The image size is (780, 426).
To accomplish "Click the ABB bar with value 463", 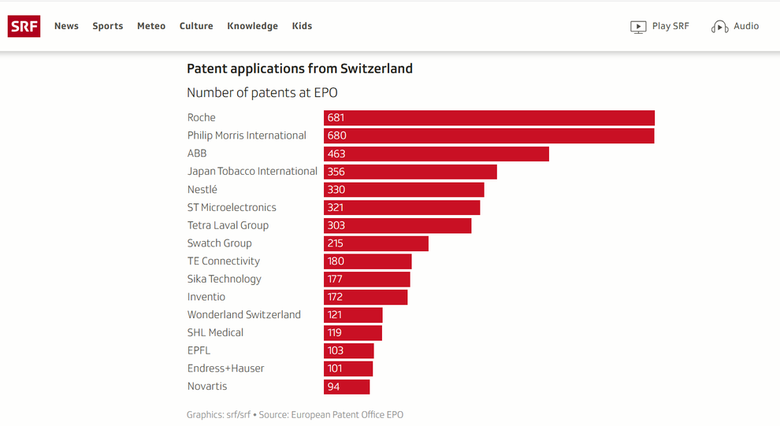I will tap(436, 154).
